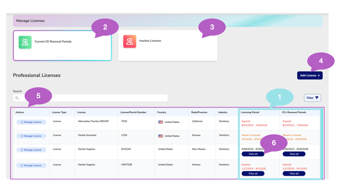Screen dimensions: 338x187
Task: Select the Inactive Licenses card
Action: pos(168,46)
